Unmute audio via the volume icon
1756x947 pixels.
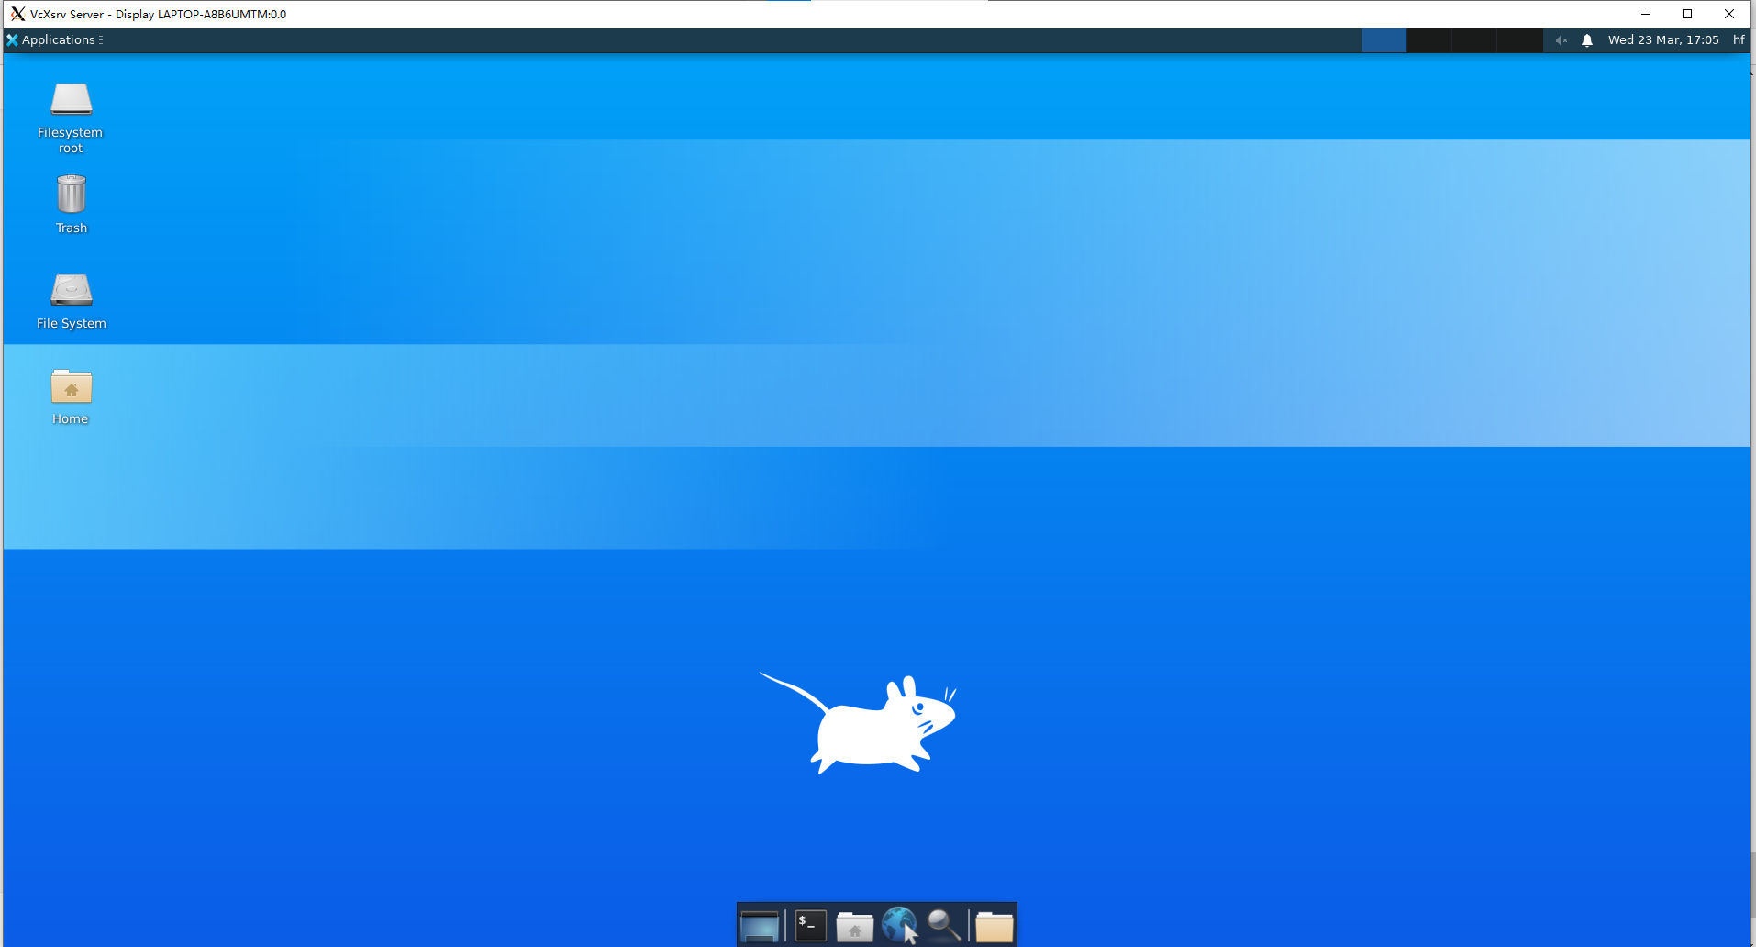pyautogui.click(x=1562, y=39)
